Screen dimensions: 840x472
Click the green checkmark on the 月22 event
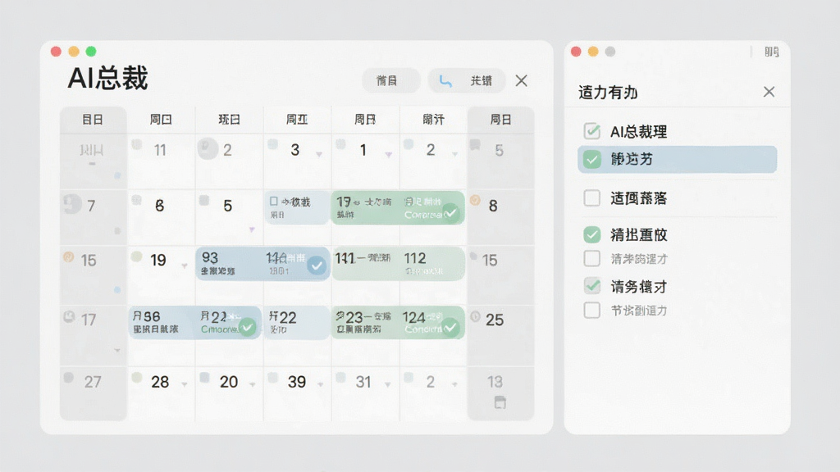(247, 326)
